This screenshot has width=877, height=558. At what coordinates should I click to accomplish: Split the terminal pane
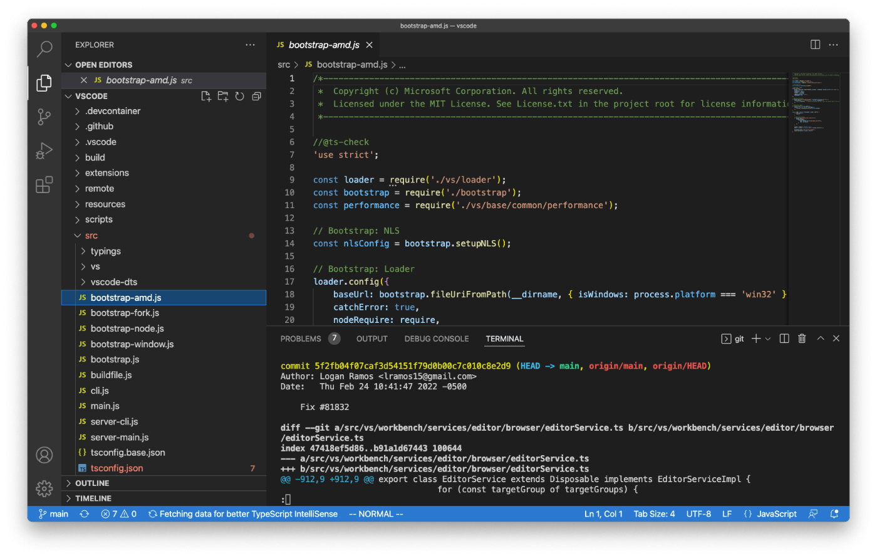784,339
